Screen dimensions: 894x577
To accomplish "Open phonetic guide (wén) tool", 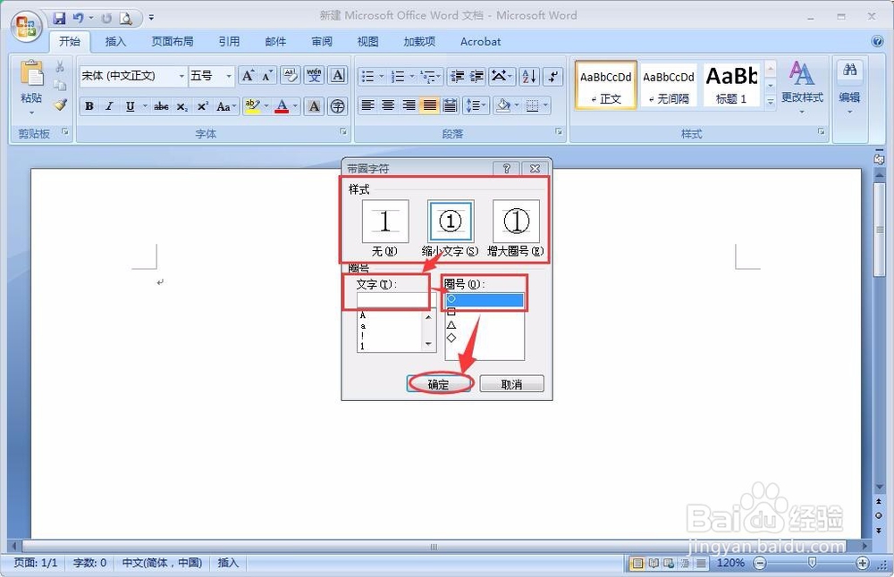I will [x=314, y=76].
